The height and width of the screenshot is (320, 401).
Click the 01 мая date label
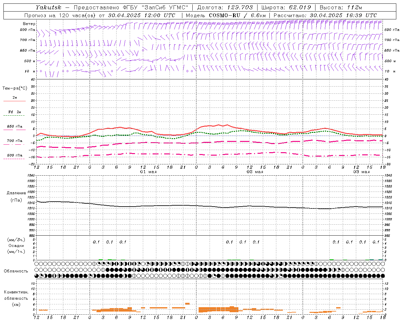(148, 172)
